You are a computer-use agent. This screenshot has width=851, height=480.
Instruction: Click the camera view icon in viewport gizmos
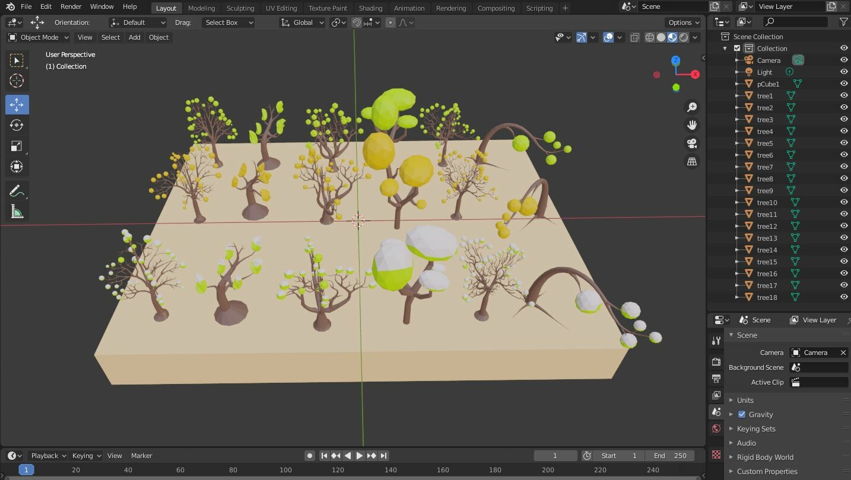(x=691, y=143)
